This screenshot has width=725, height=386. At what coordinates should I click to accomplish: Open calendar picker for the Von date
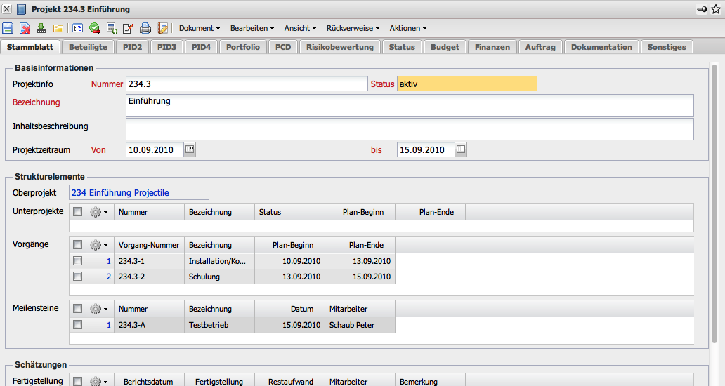pos(189,149)
